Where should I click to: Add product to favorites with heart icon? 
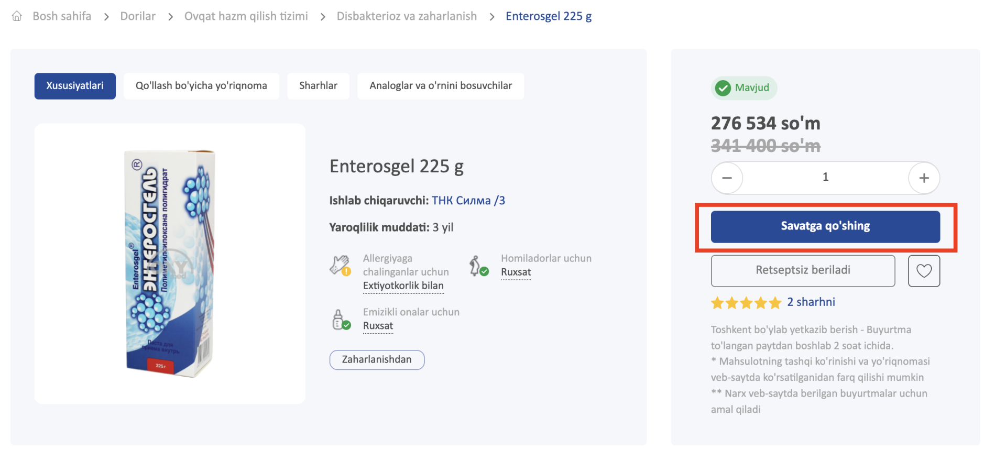point(924,271)
